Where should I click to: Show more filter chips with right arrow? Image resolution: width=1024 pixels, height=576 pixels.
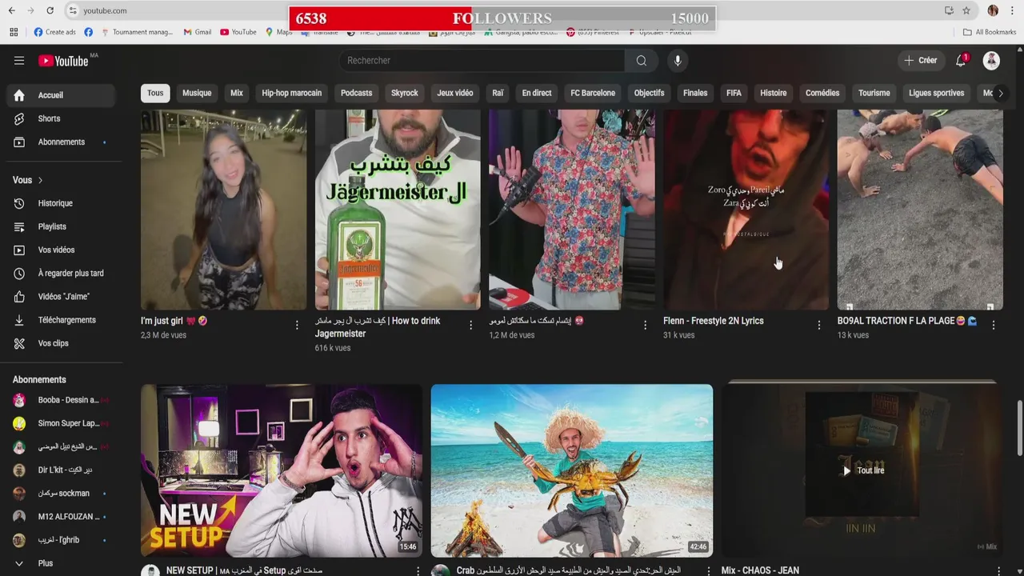point(1000,93)
